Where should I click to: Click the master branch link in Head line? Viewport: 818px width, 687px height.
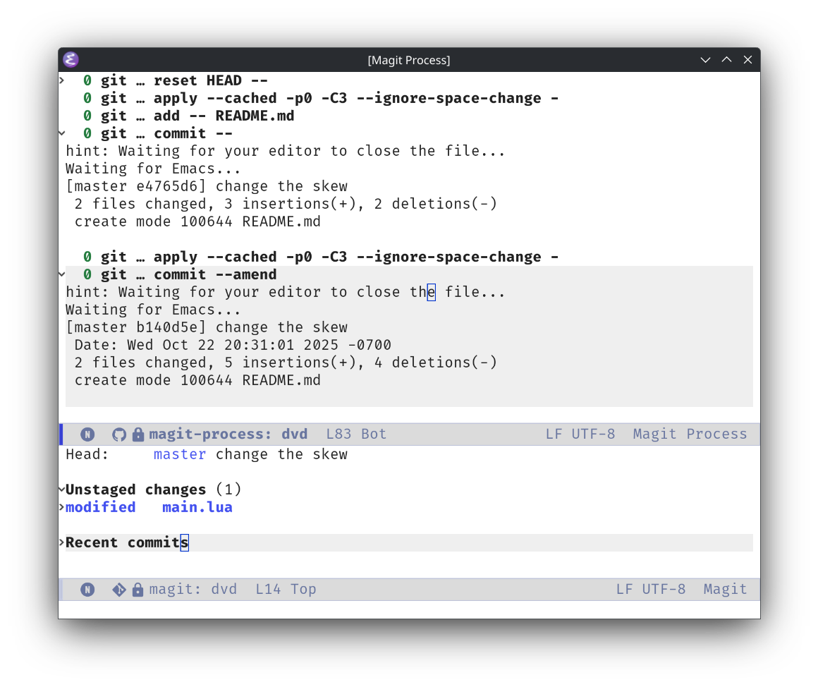(x=179, y=454)
